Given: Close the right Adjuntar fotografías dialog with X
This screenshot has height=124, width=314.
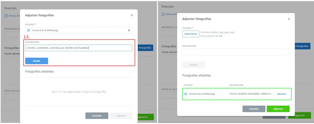Looking at the screenshot, I should [289, 19].
